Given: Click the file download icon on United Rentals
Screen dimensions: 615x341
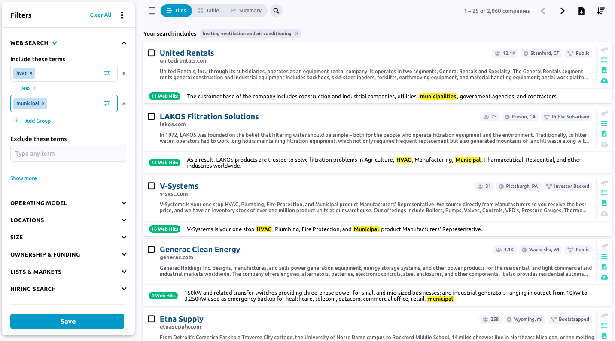Looking at the screenshot, I should 604,70.
